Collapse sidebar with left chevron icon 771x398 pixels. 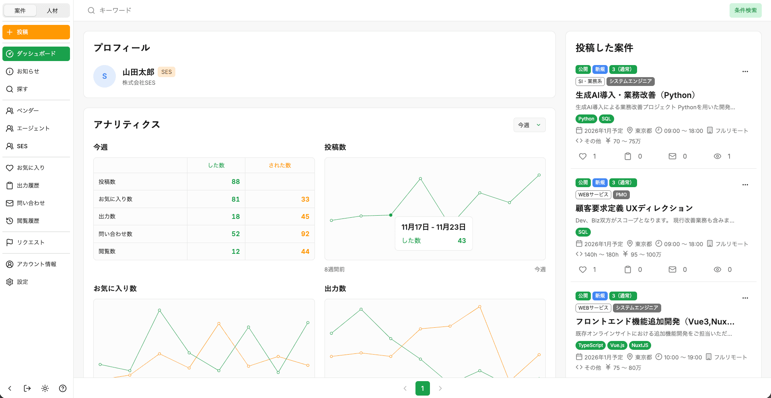pyautogui.click(x=10, y=388)
